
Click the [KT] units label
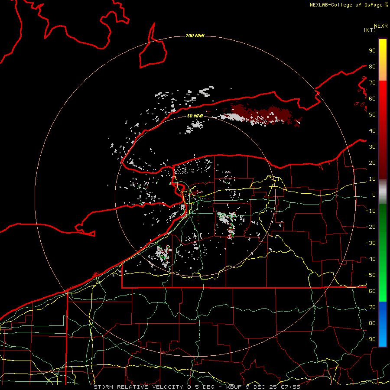click(x=370, y=30)
